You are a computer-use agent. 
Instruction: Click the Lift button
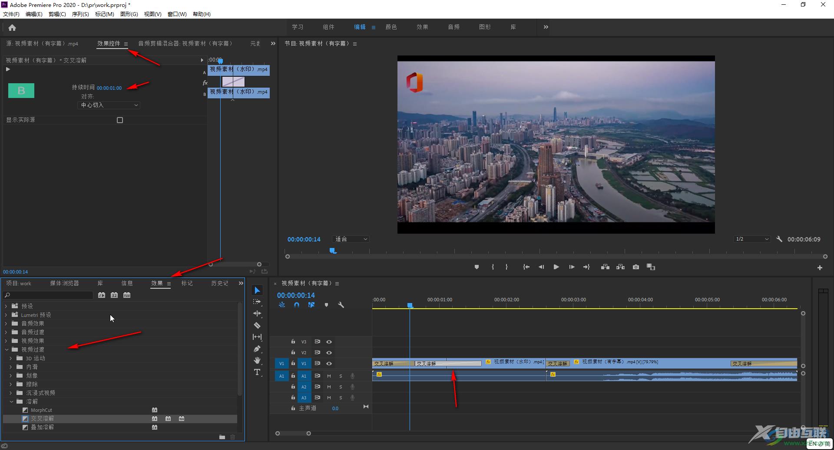click(x=605, y=267)
